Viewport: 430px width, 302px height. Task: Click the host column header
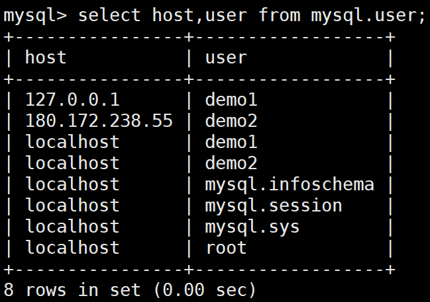click(x=46, y=57)
